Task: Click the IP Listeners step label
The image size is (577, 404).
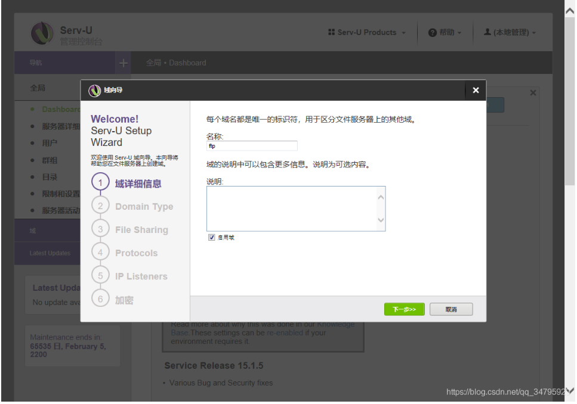Action: pos(141,276)
